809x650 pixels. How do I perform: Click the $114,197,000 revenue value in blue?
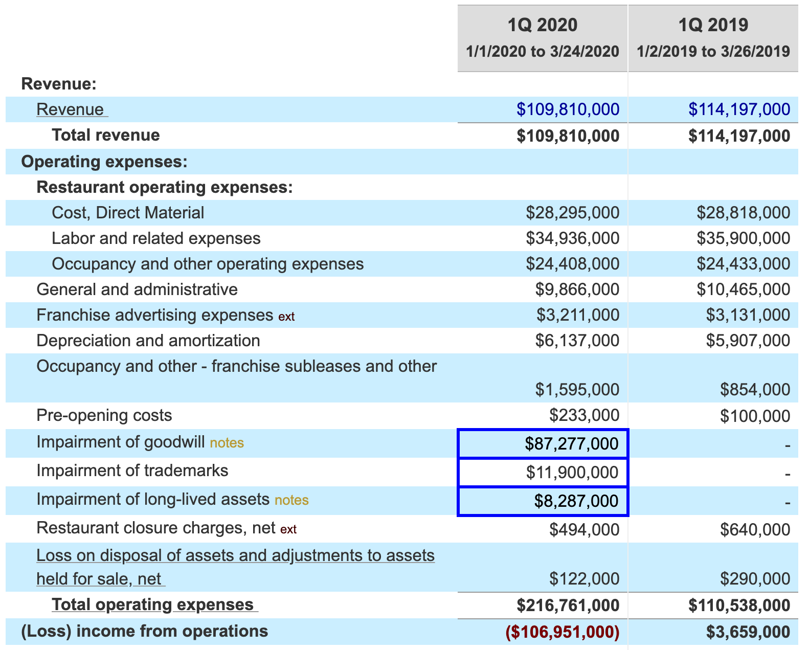739,109
